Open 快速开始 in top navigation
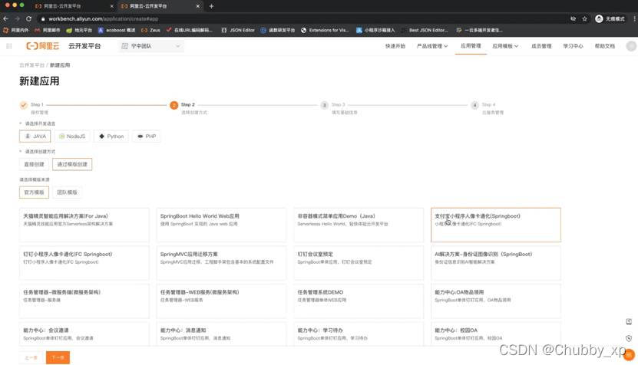 click(395, 46)
